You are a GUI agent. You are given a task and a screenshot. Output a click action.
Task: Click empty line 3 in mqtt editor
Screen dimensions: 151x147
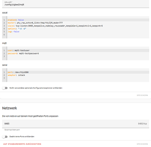pos(78,56)
